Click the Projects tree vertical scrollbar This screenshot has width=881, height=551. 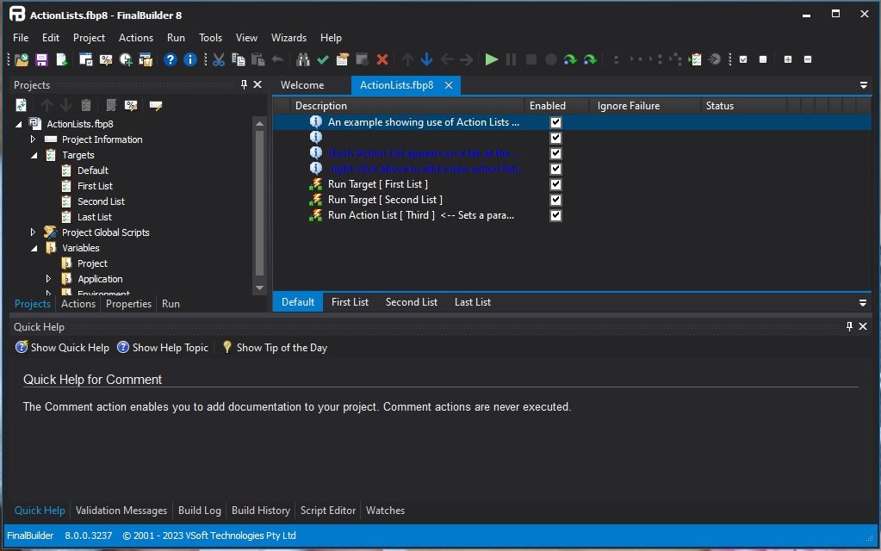coord(259,205)
